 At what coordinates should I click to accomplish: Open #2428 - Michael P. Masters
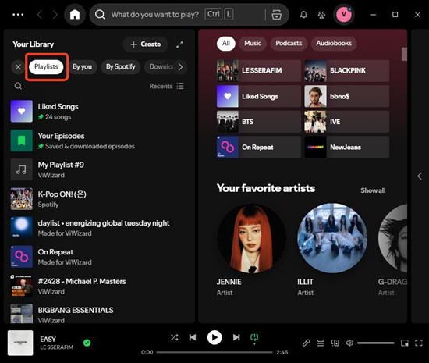click(x=99, y=286)
